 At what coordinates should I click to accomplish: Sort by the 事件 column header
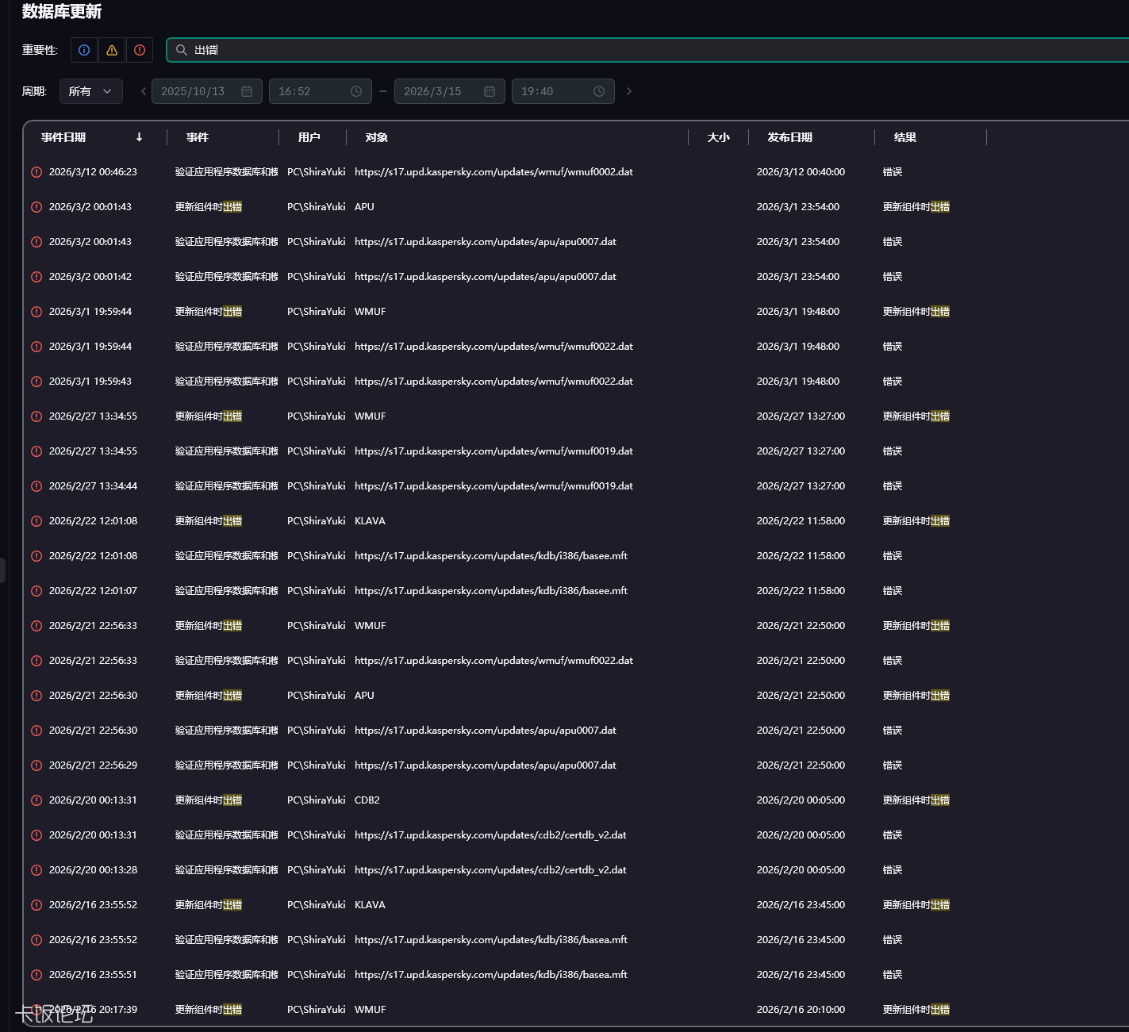[x=198, y=137]
